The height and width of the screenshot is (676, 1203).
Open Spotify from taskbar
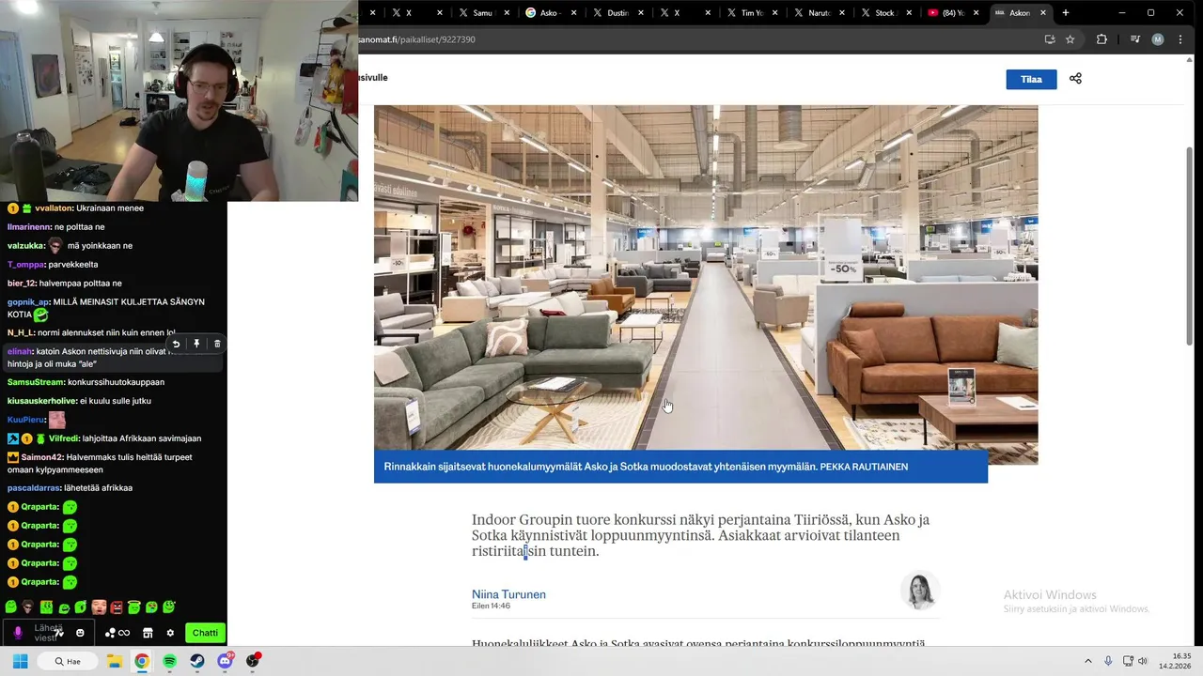coord(169,661)
